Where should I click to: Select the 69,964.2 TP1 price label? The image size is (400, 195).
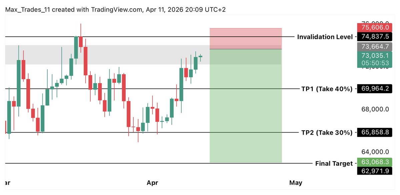tap(373, 89)
